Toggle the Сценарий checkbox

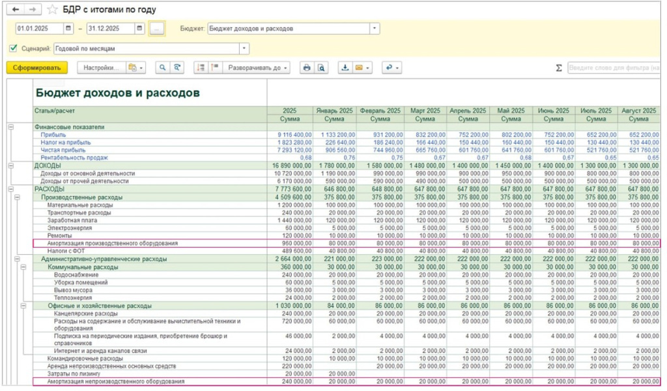(14, 48)
